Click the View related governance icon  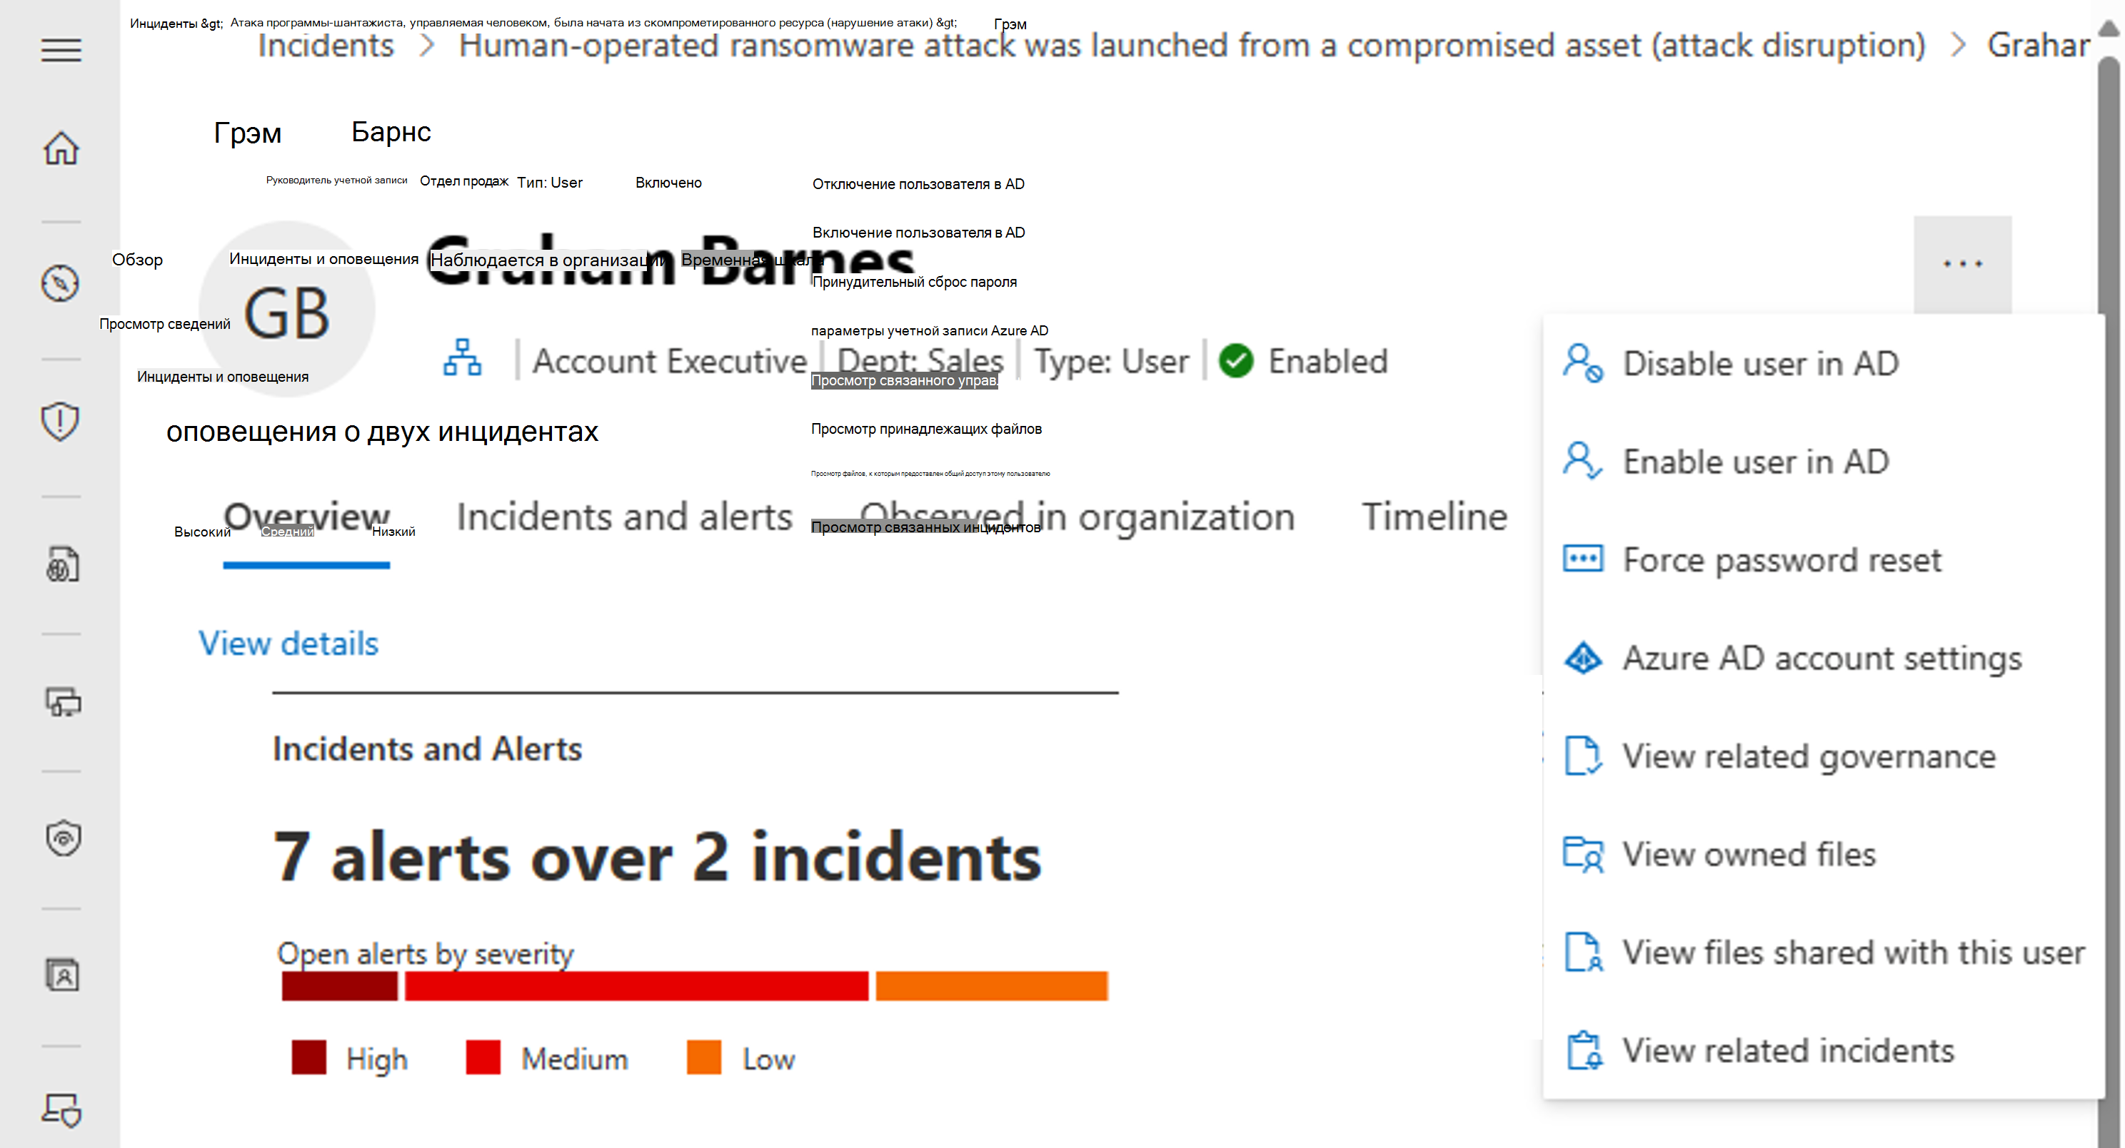coord(1582,756)
